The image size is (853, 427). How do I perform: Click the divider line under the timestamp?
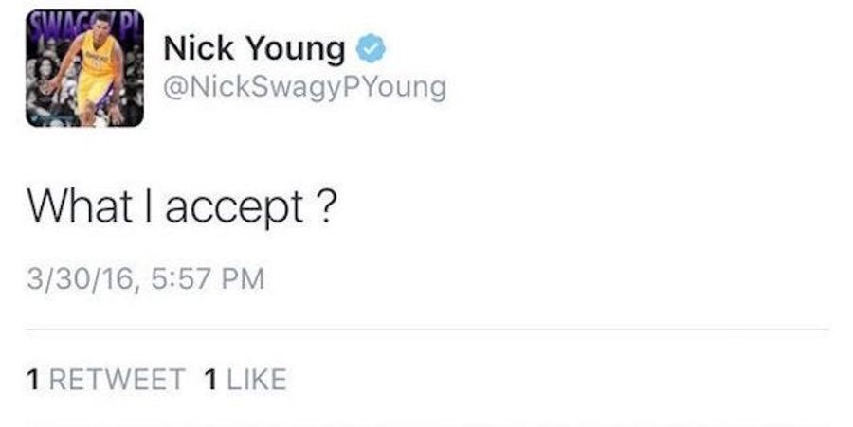coord(427,329)
